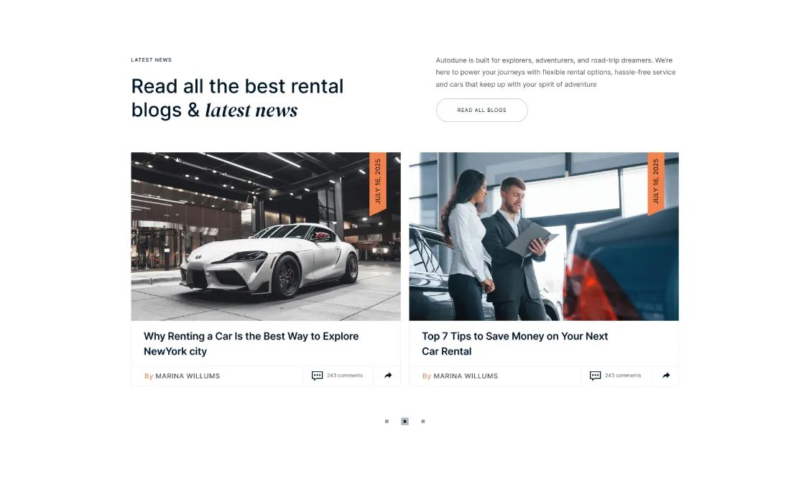Click the JULY 16, 2025 ribbon on car photo

(x=378, y=183)
